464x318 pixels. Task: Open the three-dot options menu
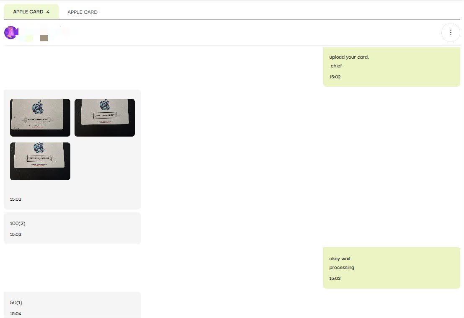450,33
